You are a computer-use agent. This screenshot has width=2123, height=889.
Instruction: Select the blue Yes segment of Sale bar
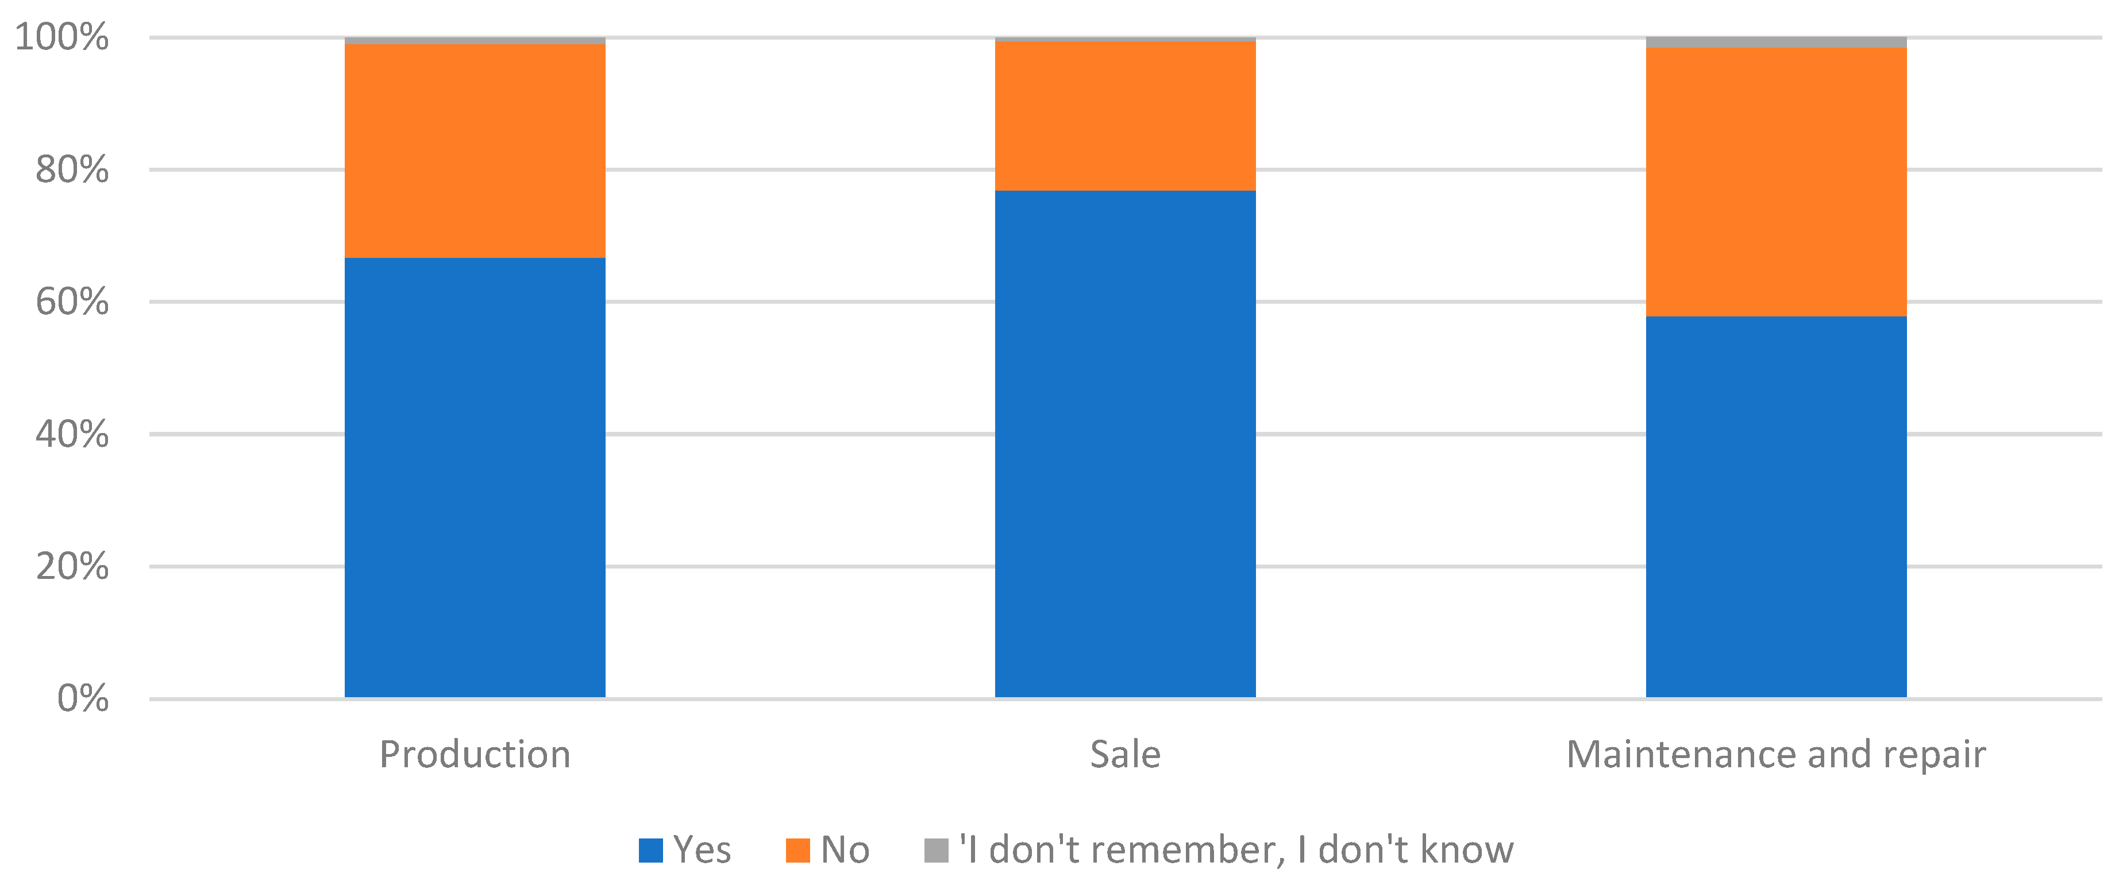click(x=1125, y=444)
